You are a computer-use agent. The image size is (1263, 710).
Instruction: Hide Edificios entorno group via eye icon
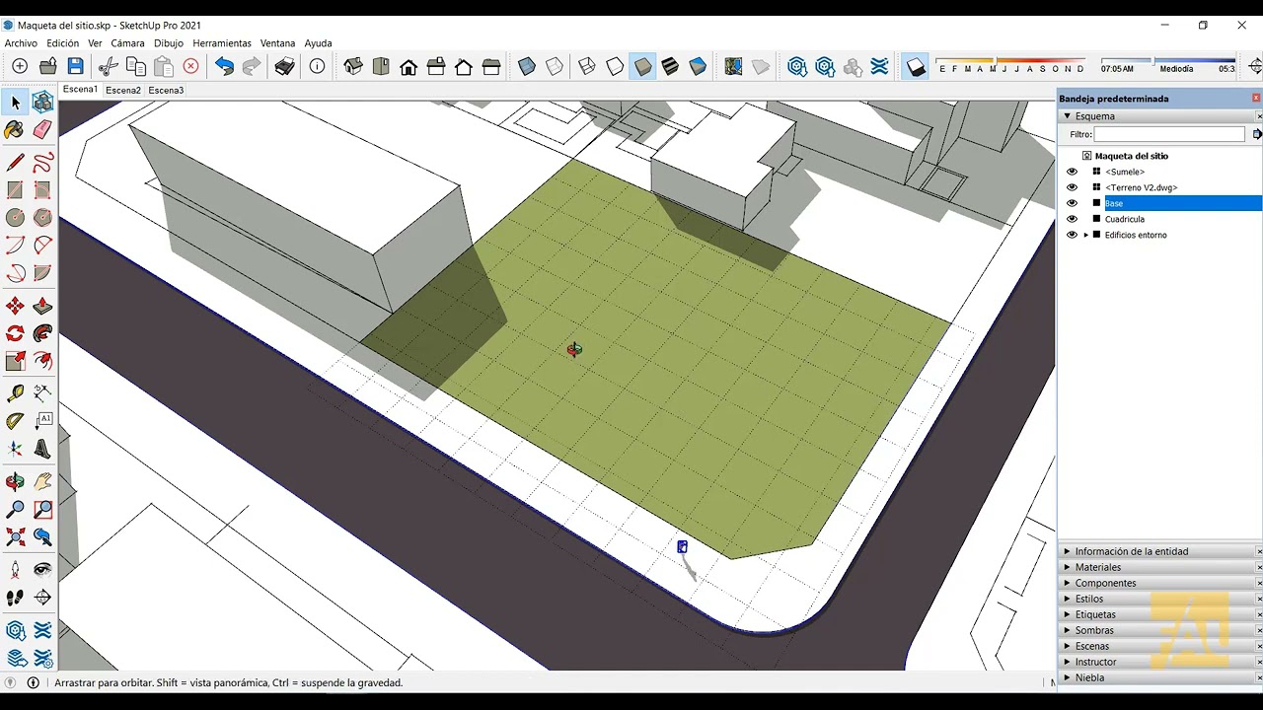point(1072,235)
